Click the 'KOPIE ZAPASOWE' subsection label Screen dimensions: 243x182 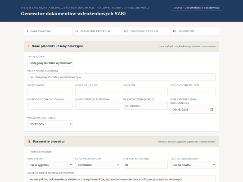point(41,152)
